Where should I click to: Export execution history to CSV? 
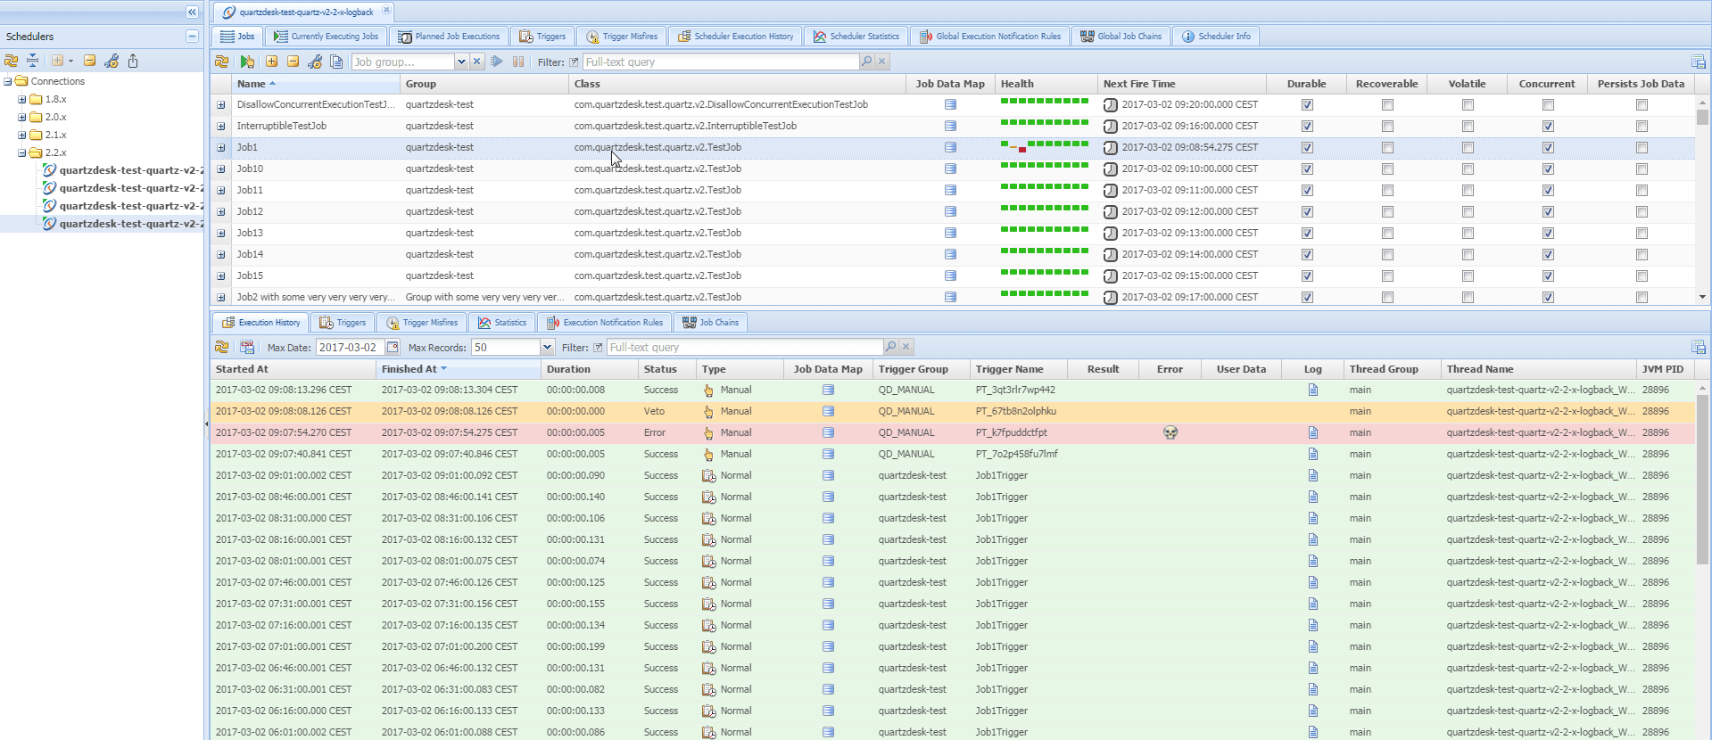point(247,347)
